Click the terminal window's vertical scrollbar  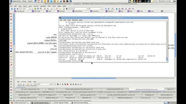tap(167, 41)
